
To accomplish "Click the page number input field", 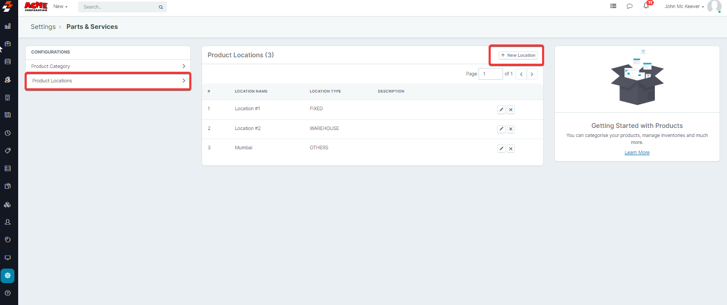I will [490, 74].
